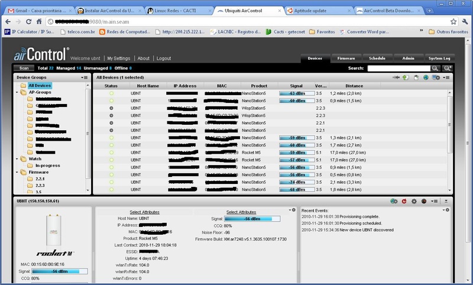
Task: Click the Logout link
Action: 164,59
